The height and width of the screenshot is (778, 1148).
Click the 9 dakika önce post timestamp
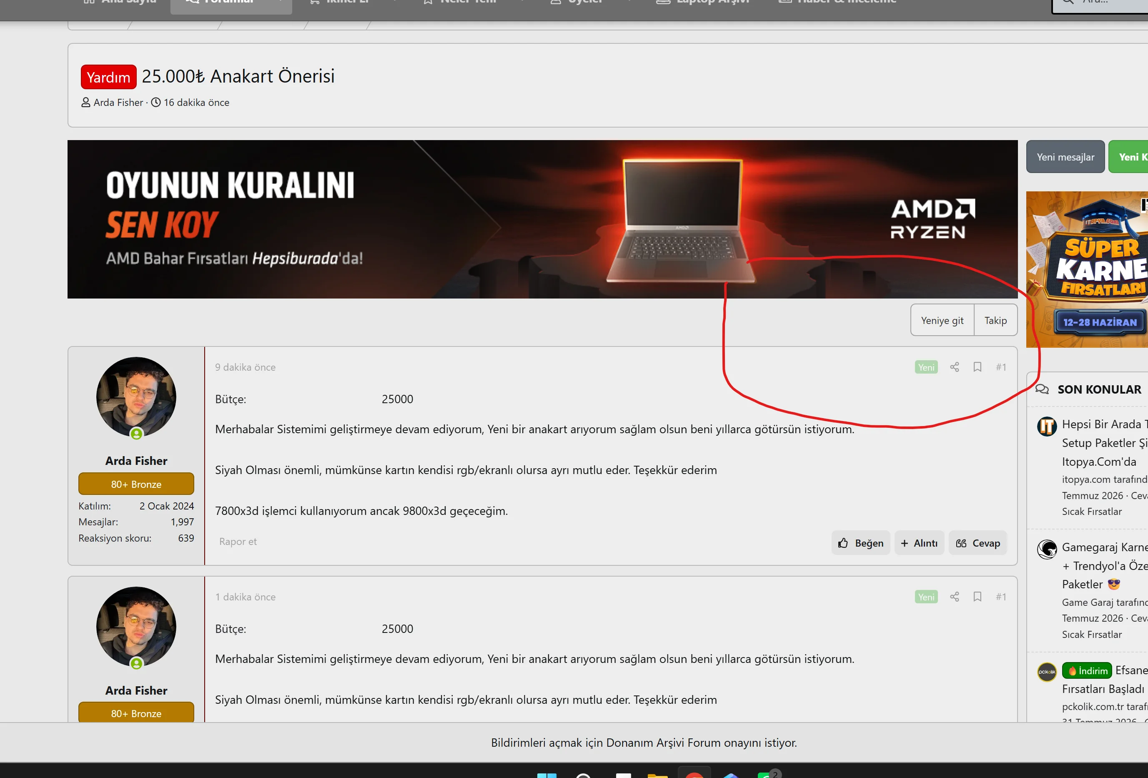[x=245, y=367]
